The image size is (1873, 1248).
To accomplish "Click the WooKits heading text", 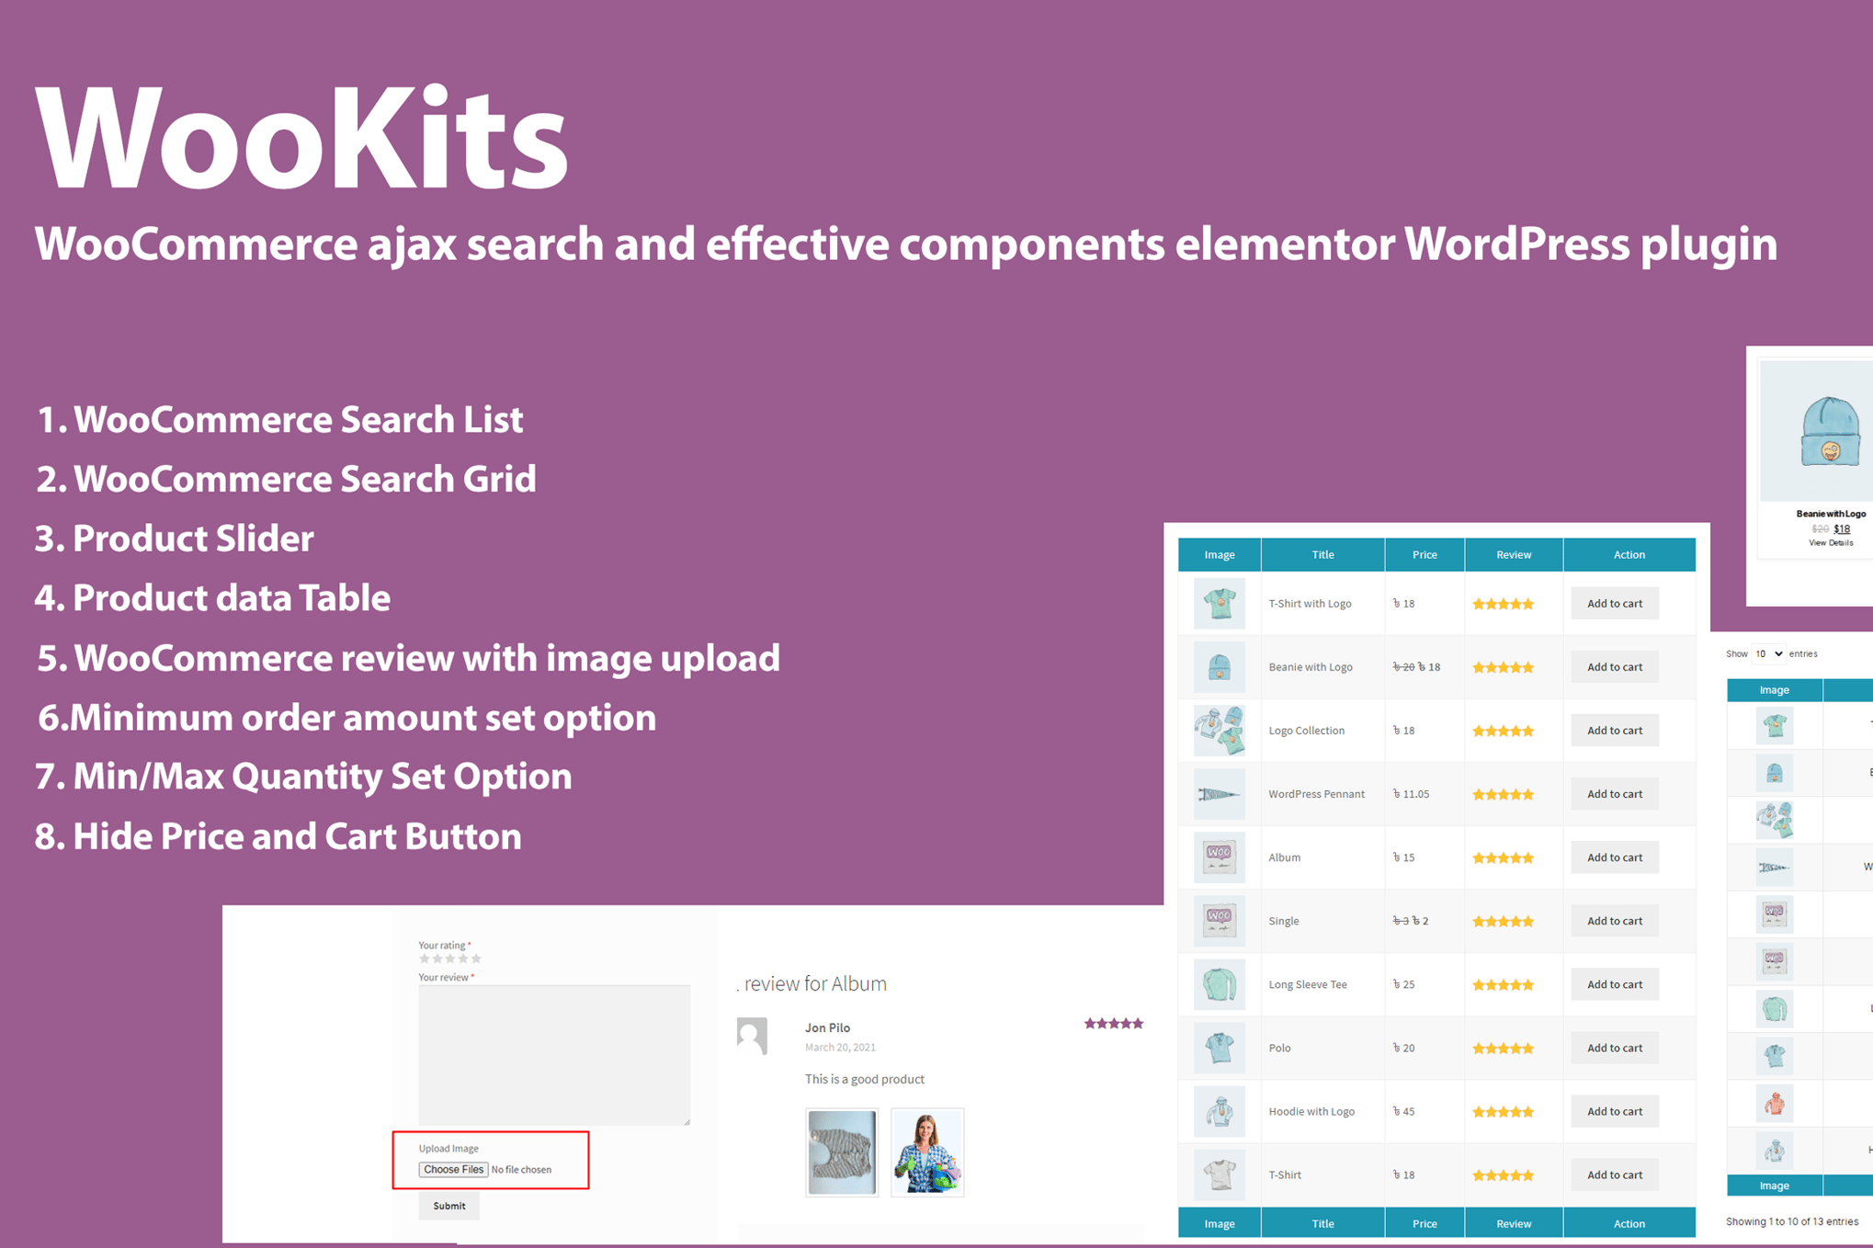I will [x=301, y=138].
